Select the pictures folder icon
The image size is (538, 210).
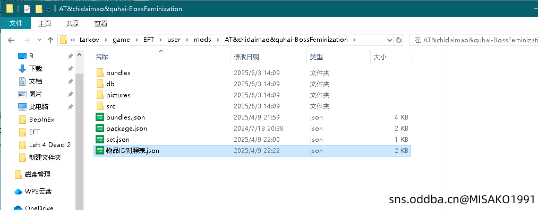100,95
